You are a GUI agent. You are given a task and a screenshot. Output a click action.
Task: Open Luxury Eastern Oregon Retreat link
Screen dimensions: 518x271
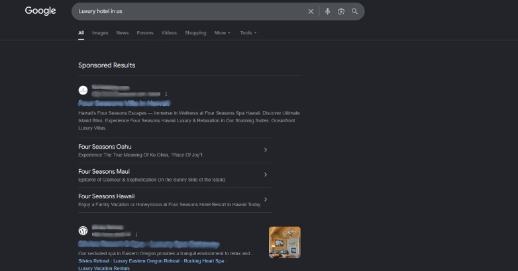[x=146, y=261]
